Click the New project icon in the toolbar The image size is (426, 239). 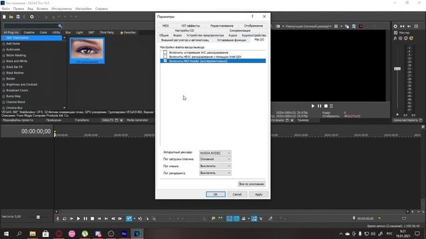pyautogui.click(x=5, y=17)
